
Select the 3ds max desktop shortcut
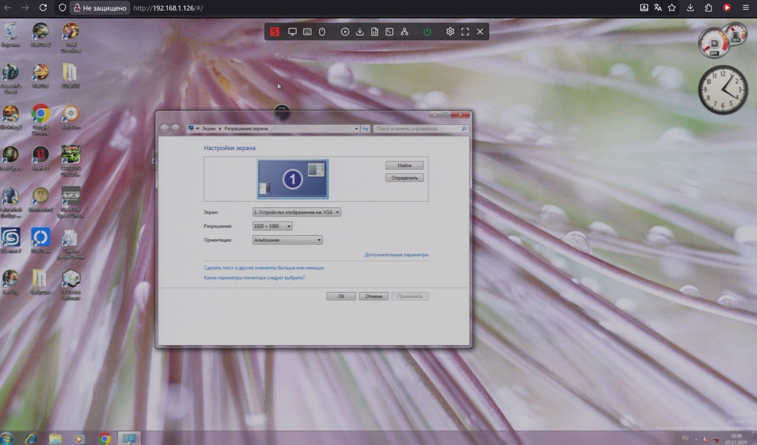(x=10, y=241)
